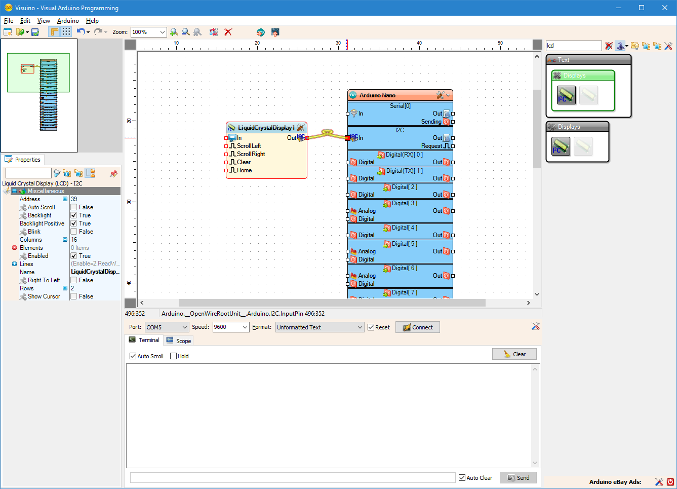Click the red X delete icon in main toolbar
This screenshot has height=489, width=677.
(228, 32)
